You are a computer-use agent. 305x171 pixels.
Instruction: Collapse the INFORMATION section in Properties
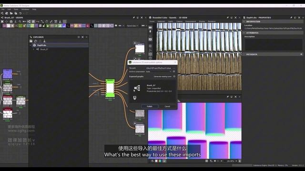pyautogui.click(x=244, y=21)
